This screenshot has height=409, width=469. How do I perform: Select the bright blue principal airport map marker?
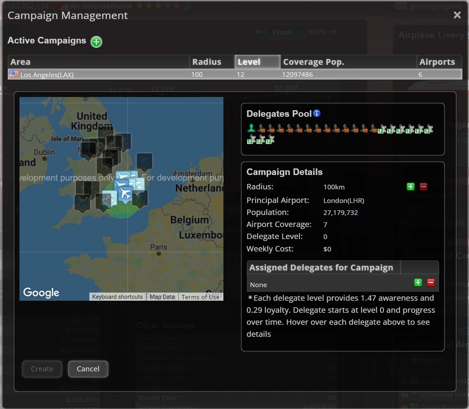pos(126,194)
